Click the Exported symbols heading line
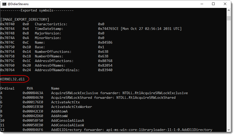 pos(37,10)
